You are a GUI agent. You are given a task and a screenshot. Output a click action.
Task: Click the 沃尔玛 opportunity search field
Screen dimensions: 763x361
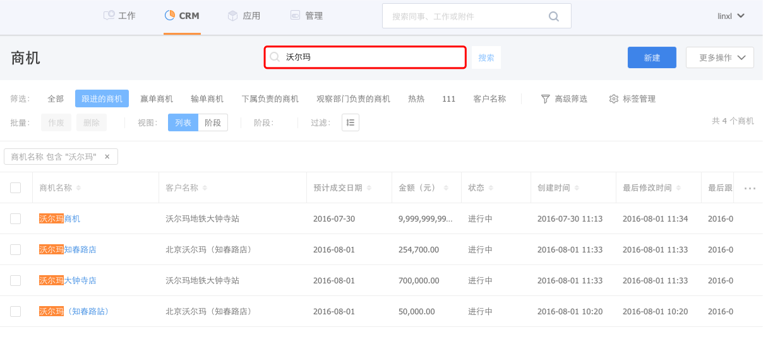[365, 57]
